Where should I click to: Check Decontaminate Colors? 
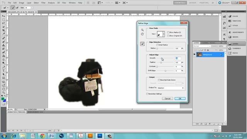pos(159,80)
